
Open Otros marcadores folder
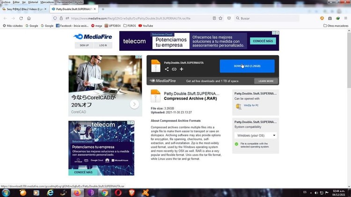point(336,26)
